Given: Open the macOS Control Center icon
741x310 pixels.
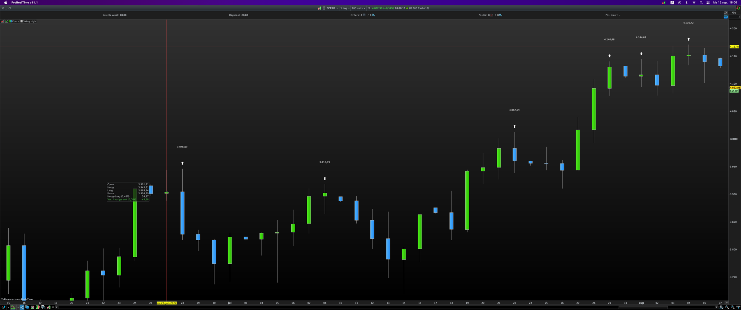Looking at the screenshot, I should [x=708, y=3].
